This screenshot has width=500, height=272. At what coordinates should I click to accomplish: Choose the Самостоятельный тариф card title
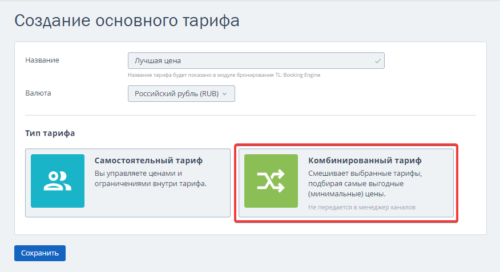tap(148, 160)
